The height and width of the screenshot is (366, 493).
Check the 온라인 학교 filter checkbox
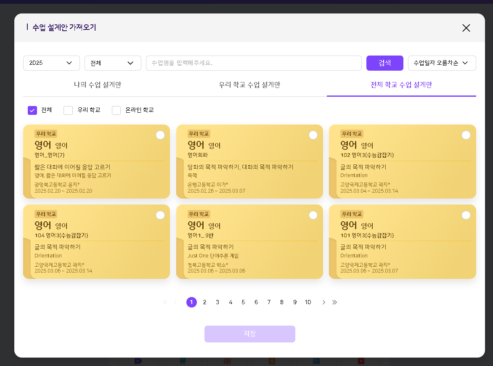click(x=117, y=110)
